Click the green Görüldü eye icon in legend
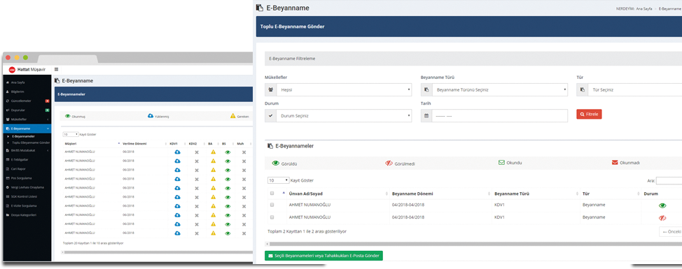This screenshot has width=682, height=269. 276,163
